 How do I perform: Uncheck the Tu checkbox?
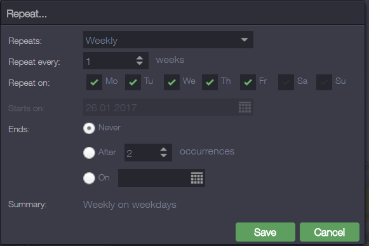(133, 82)
